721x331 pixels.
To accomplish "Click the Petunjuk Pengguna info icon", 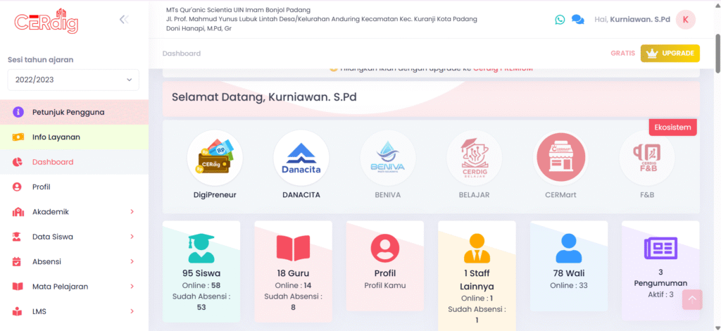I will tap(18, 112).
